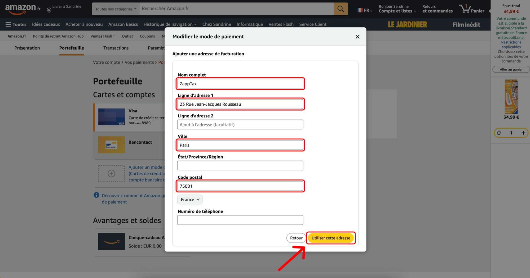Click the Nom complet field
Image resolution: width=530 pixels, height=278 pixels.
(x=240, y=84)
